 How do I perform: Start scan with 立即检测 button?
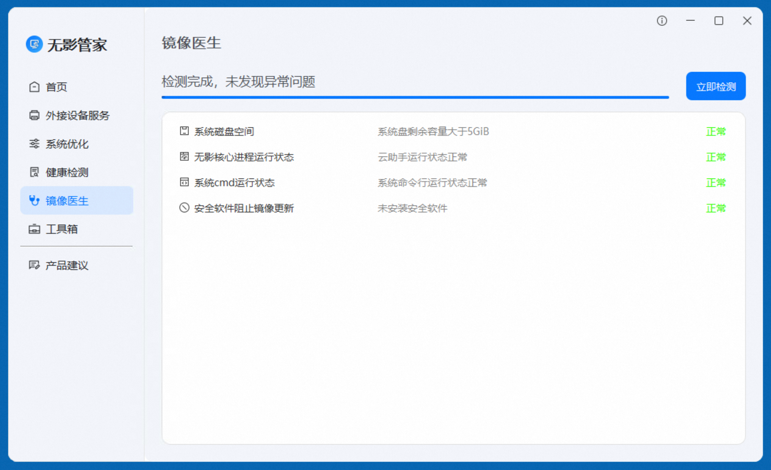(716, 86)
